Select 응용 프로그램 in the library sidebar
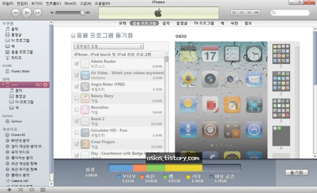 (22, 52)
